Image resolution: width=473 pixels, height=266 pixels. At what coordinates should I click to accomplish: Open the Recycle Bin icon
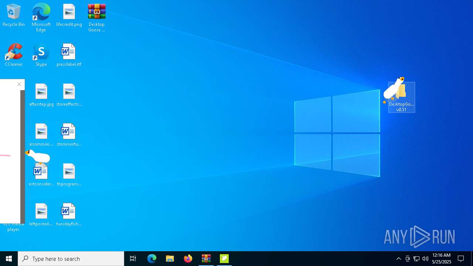(14, 16)
